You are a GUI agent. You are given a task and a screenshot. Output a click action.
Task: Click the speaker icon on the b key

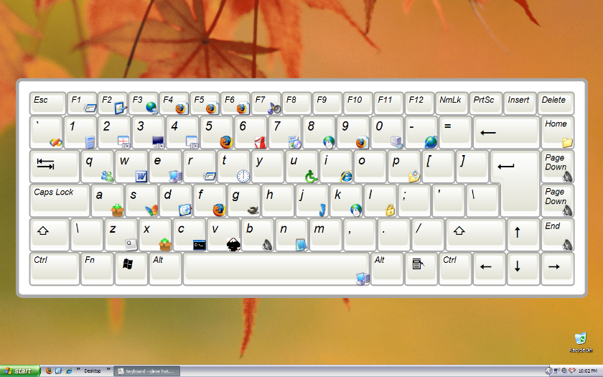click(268, 245)
